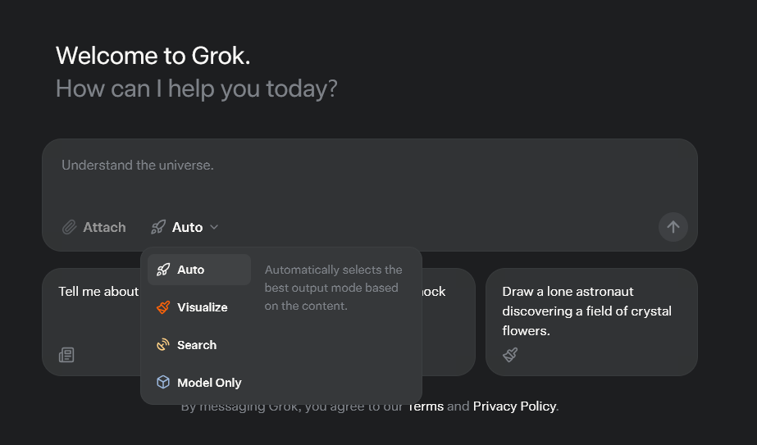The image size is (757, 445).
Task: Open the Privacy Policy link
Action: click(514, 406)
